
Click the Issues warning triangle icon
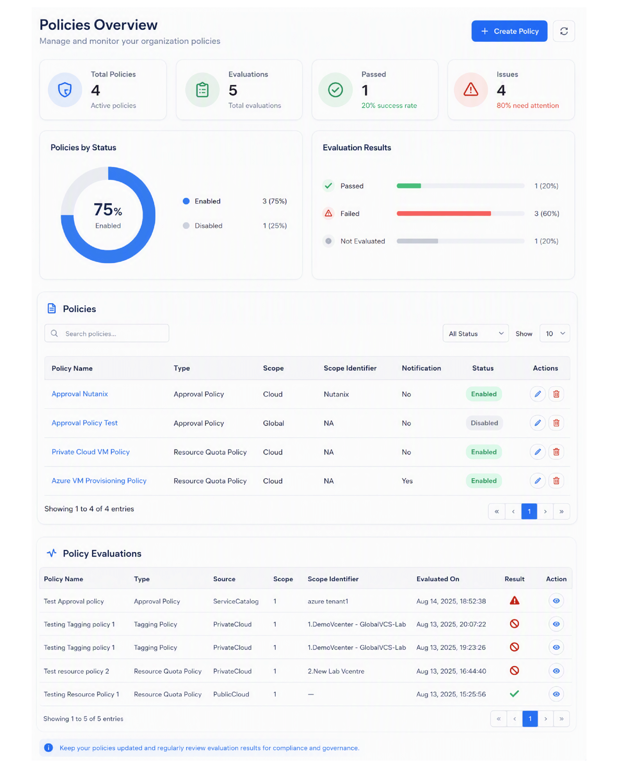point(471,90)
